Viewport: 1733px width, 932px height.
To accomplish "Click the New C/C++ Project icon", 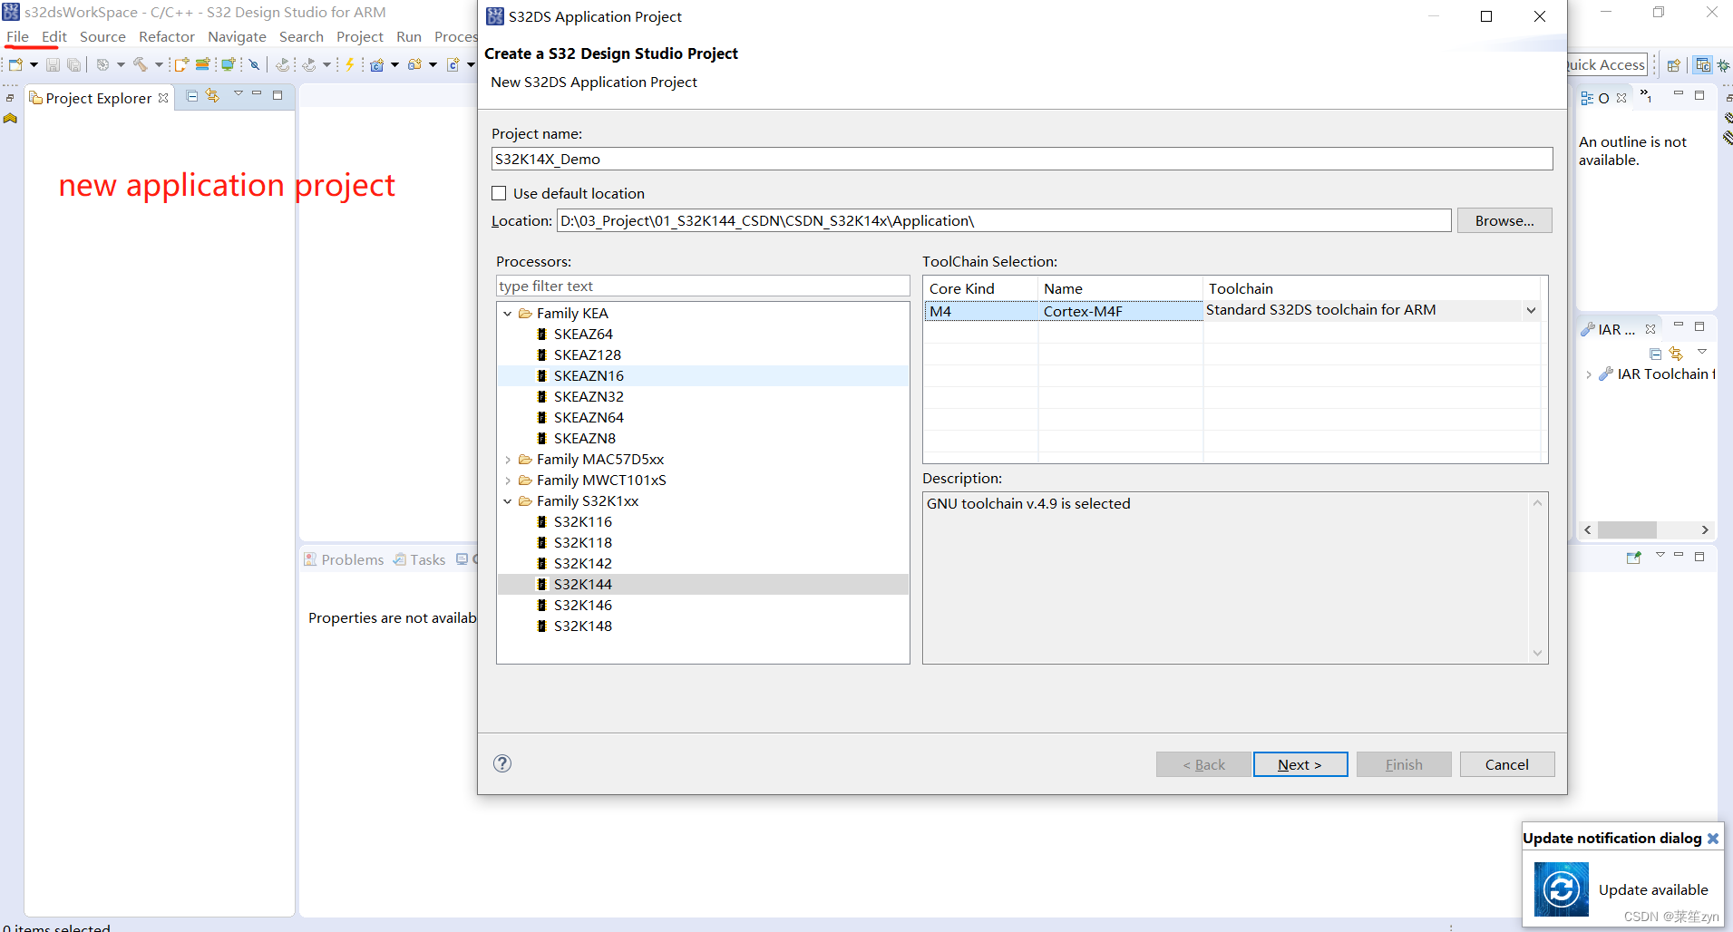I will point(377,64).
